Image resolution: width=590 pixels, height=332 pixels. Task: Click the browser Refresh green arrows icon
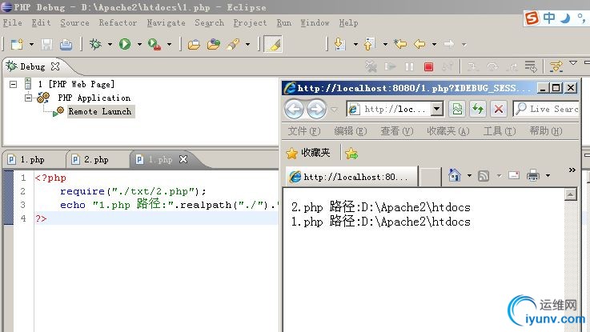tap(478, 109)
